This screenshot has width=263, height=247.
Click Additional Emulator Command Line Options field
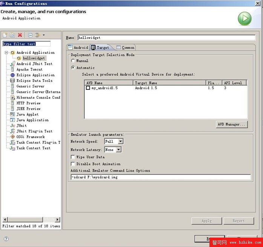tap(161, 177)
